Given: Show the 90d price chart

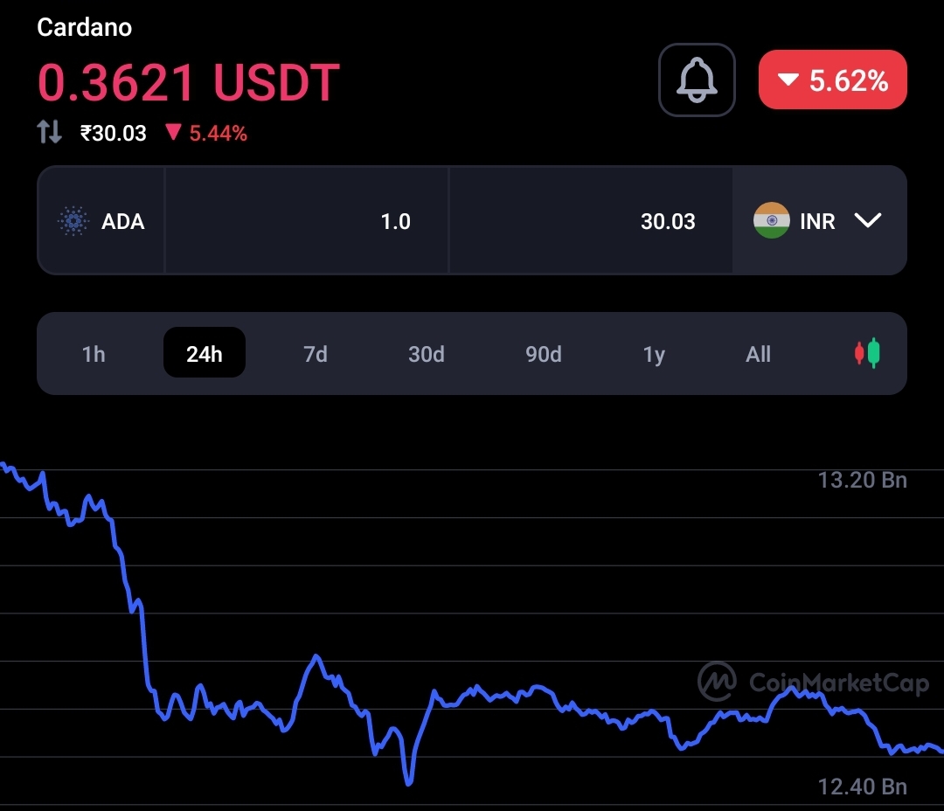Looking at the screenshot, I should pyautogui.click(x=543, y=354).
